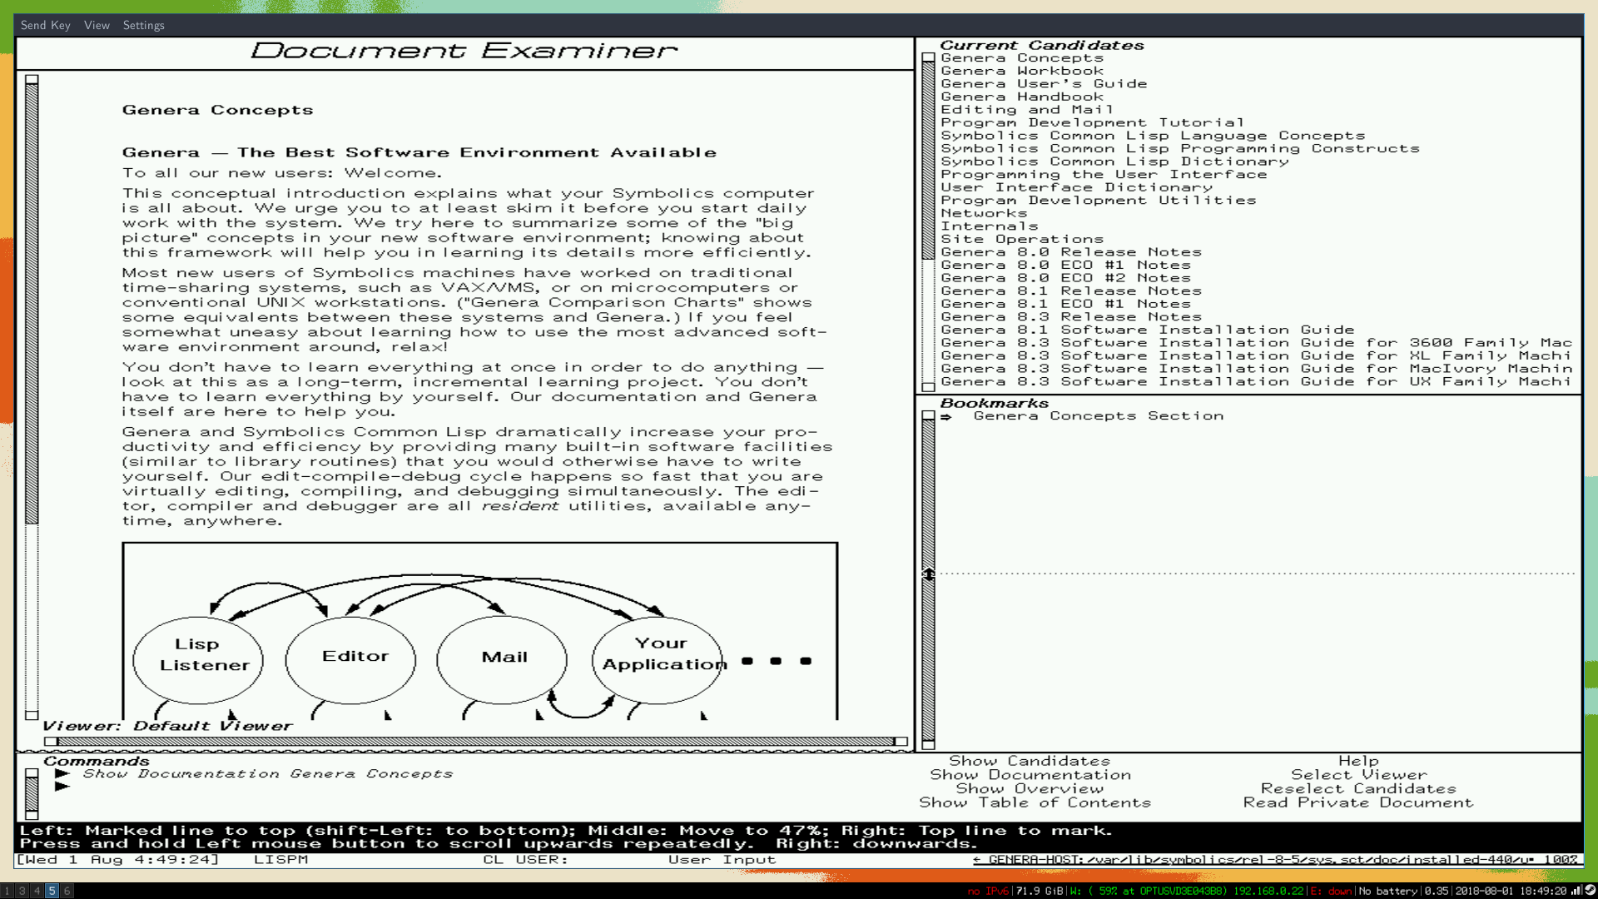Select Site Operations candidate
Screen dimensions: 1598x899
[1022, 240]
